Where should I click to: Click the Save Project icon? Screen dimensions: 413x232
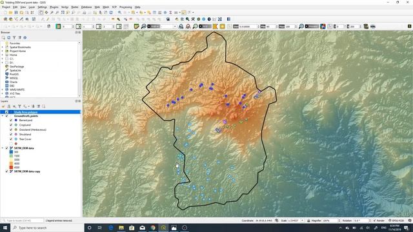16,12
